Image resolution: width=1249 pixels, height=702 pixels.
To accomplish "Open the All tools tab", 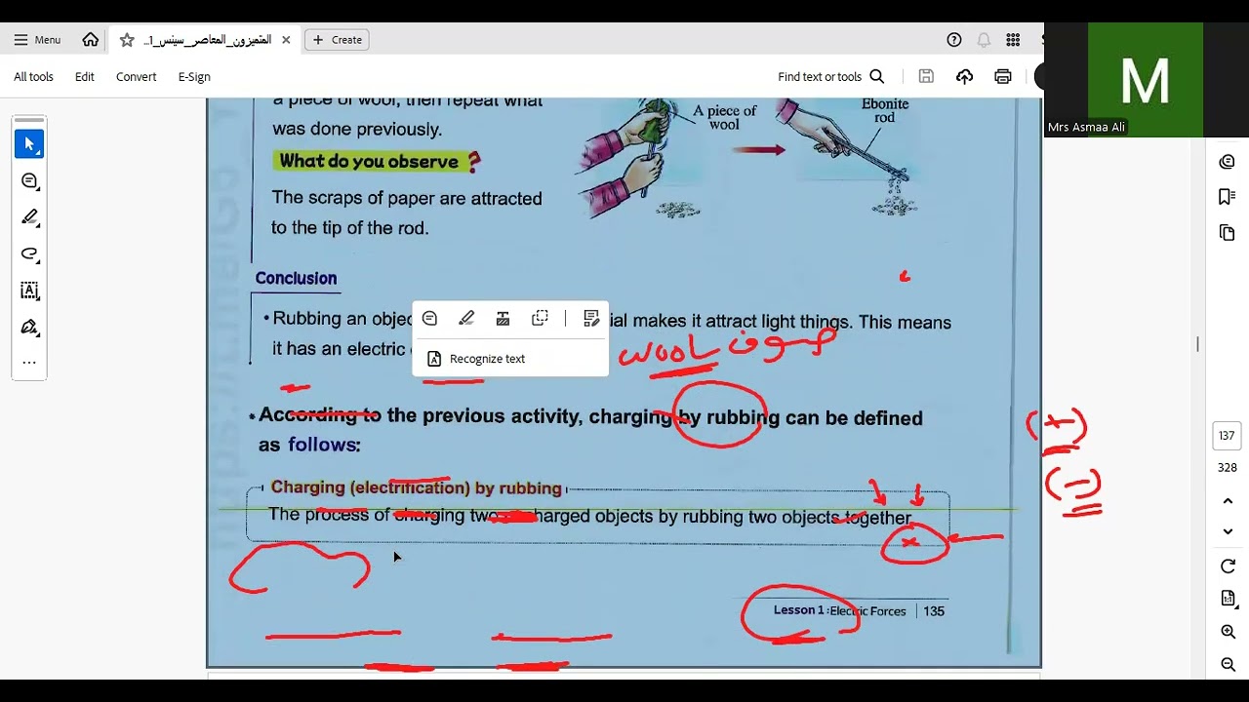I will click(x=33, y=77).
